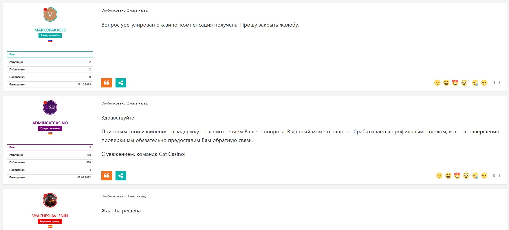The width and height of the screenshot is (509, 230).
Task: Share the Cat Casino representative's post
Action: (121, 176)
